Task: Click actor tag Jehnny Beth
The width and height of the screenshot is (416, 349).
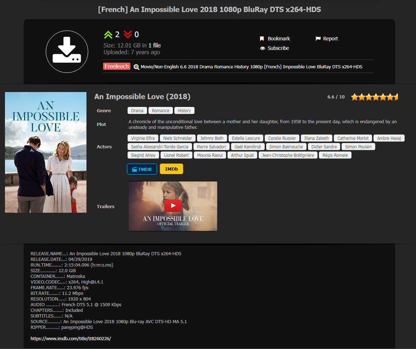Action: point(212,138)
